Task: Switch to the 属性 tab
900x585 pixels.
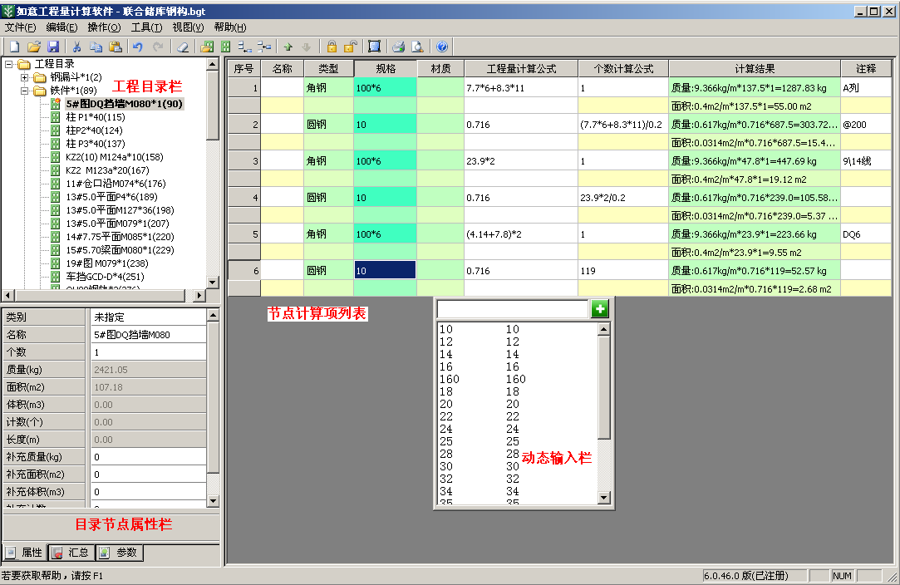Action: click(x=25, y=553)
